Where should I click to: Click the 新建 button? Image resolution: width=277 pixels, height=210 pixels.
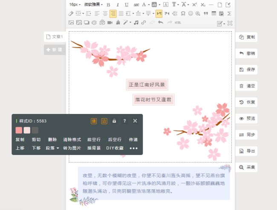point(55,50)
